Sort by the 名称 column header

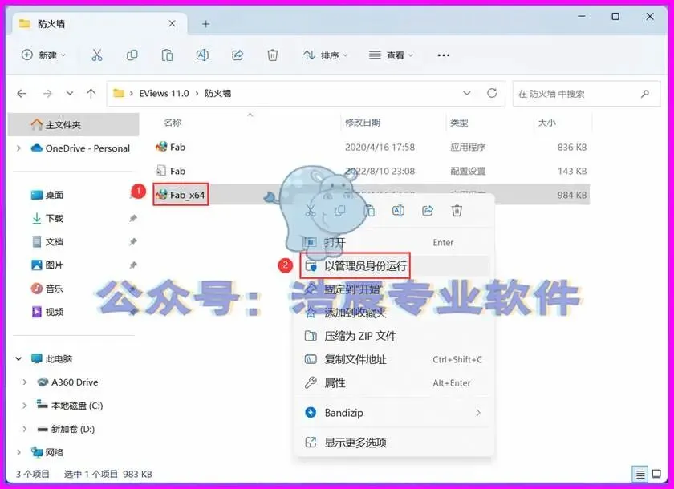pos(173,123)
